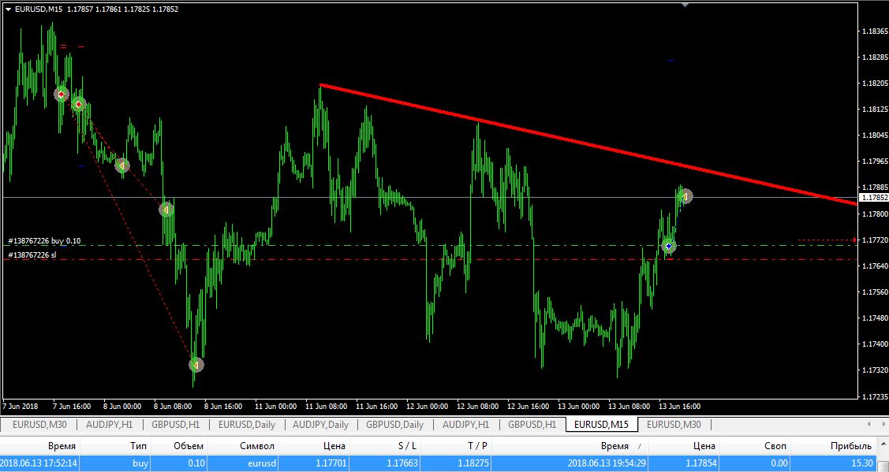Viewport: 889px width, 472px height.
Task: Open the EURUSD,M15 chart title dropdown arrow
Action: [x=8, y=9]
